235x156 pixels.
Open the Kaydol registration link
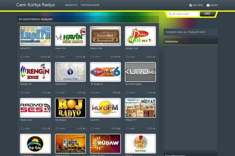(x=214, y=5)
